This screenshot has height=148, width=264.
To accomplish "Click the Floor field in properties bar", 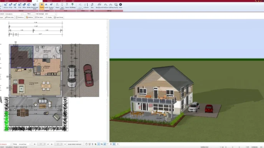I will [x=29, y=14].
